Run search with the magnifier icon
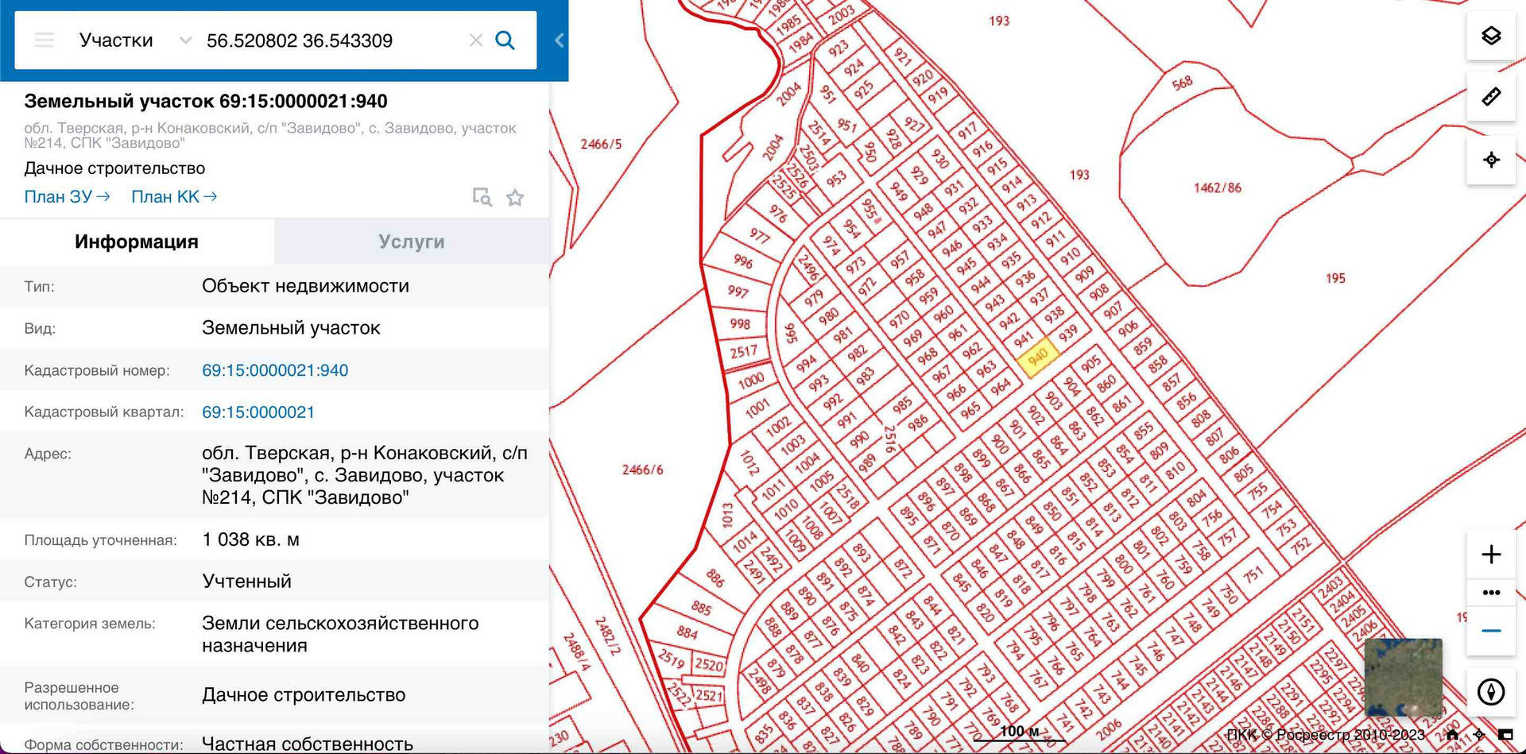1526x754 pixels. point(505,41)
